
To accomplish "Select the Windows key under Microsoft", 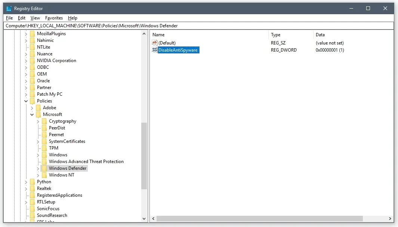I will click(x=58, y=155).
